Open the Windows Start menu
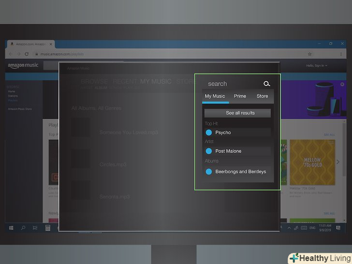The width and height of the screenshot is (352, 264). coord(11,228)
